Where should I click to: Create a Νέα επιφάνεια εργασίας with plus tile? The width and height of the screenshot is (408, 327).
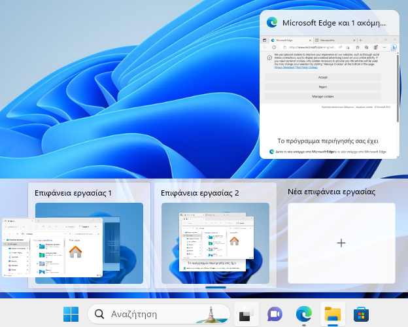tap(341, 243)
